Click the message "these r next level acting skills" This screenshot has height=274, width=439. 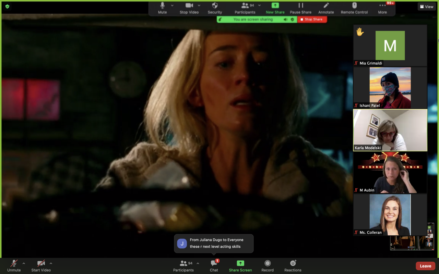tap(215, 247)
